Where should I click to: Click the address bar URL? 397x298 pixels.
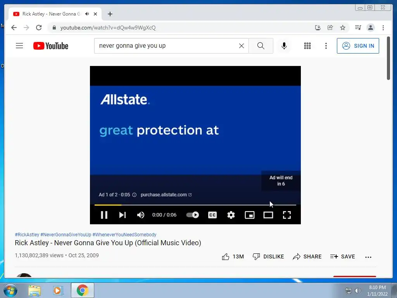108,28
